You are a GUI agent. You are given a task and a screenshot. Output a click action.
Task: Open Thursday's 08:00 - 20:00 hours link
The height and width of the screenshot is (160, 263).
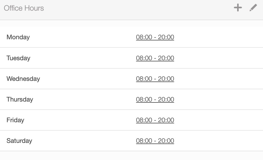coord(155,99)
